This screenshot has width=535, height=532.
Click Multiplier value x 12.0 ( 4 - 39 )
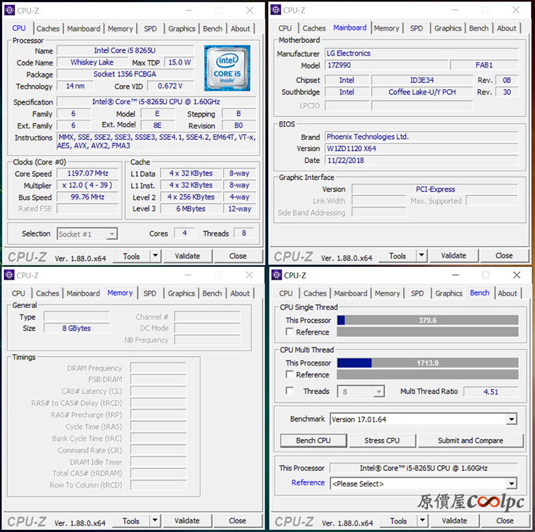click(x=88, y=185)
